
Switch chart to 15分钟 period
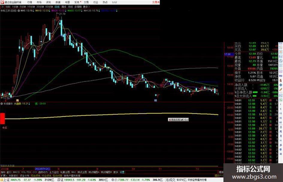[31, 7]
